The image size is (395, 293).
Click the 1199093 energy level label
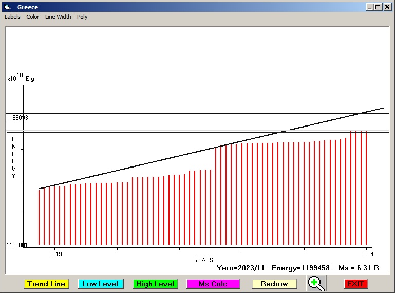point(17,118)
